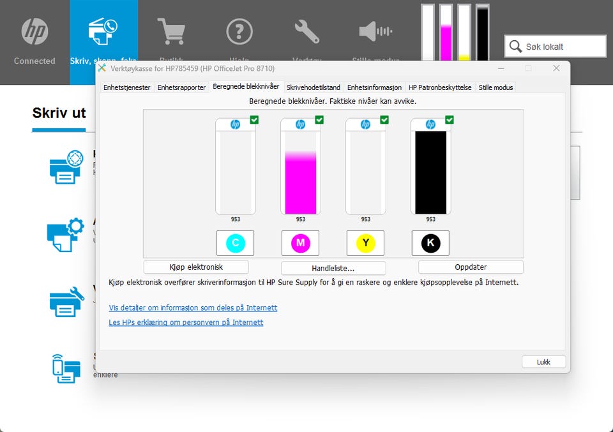Click the Kjøp elektronisk button
Screen dimensions: 613x432
click(196, 267)
